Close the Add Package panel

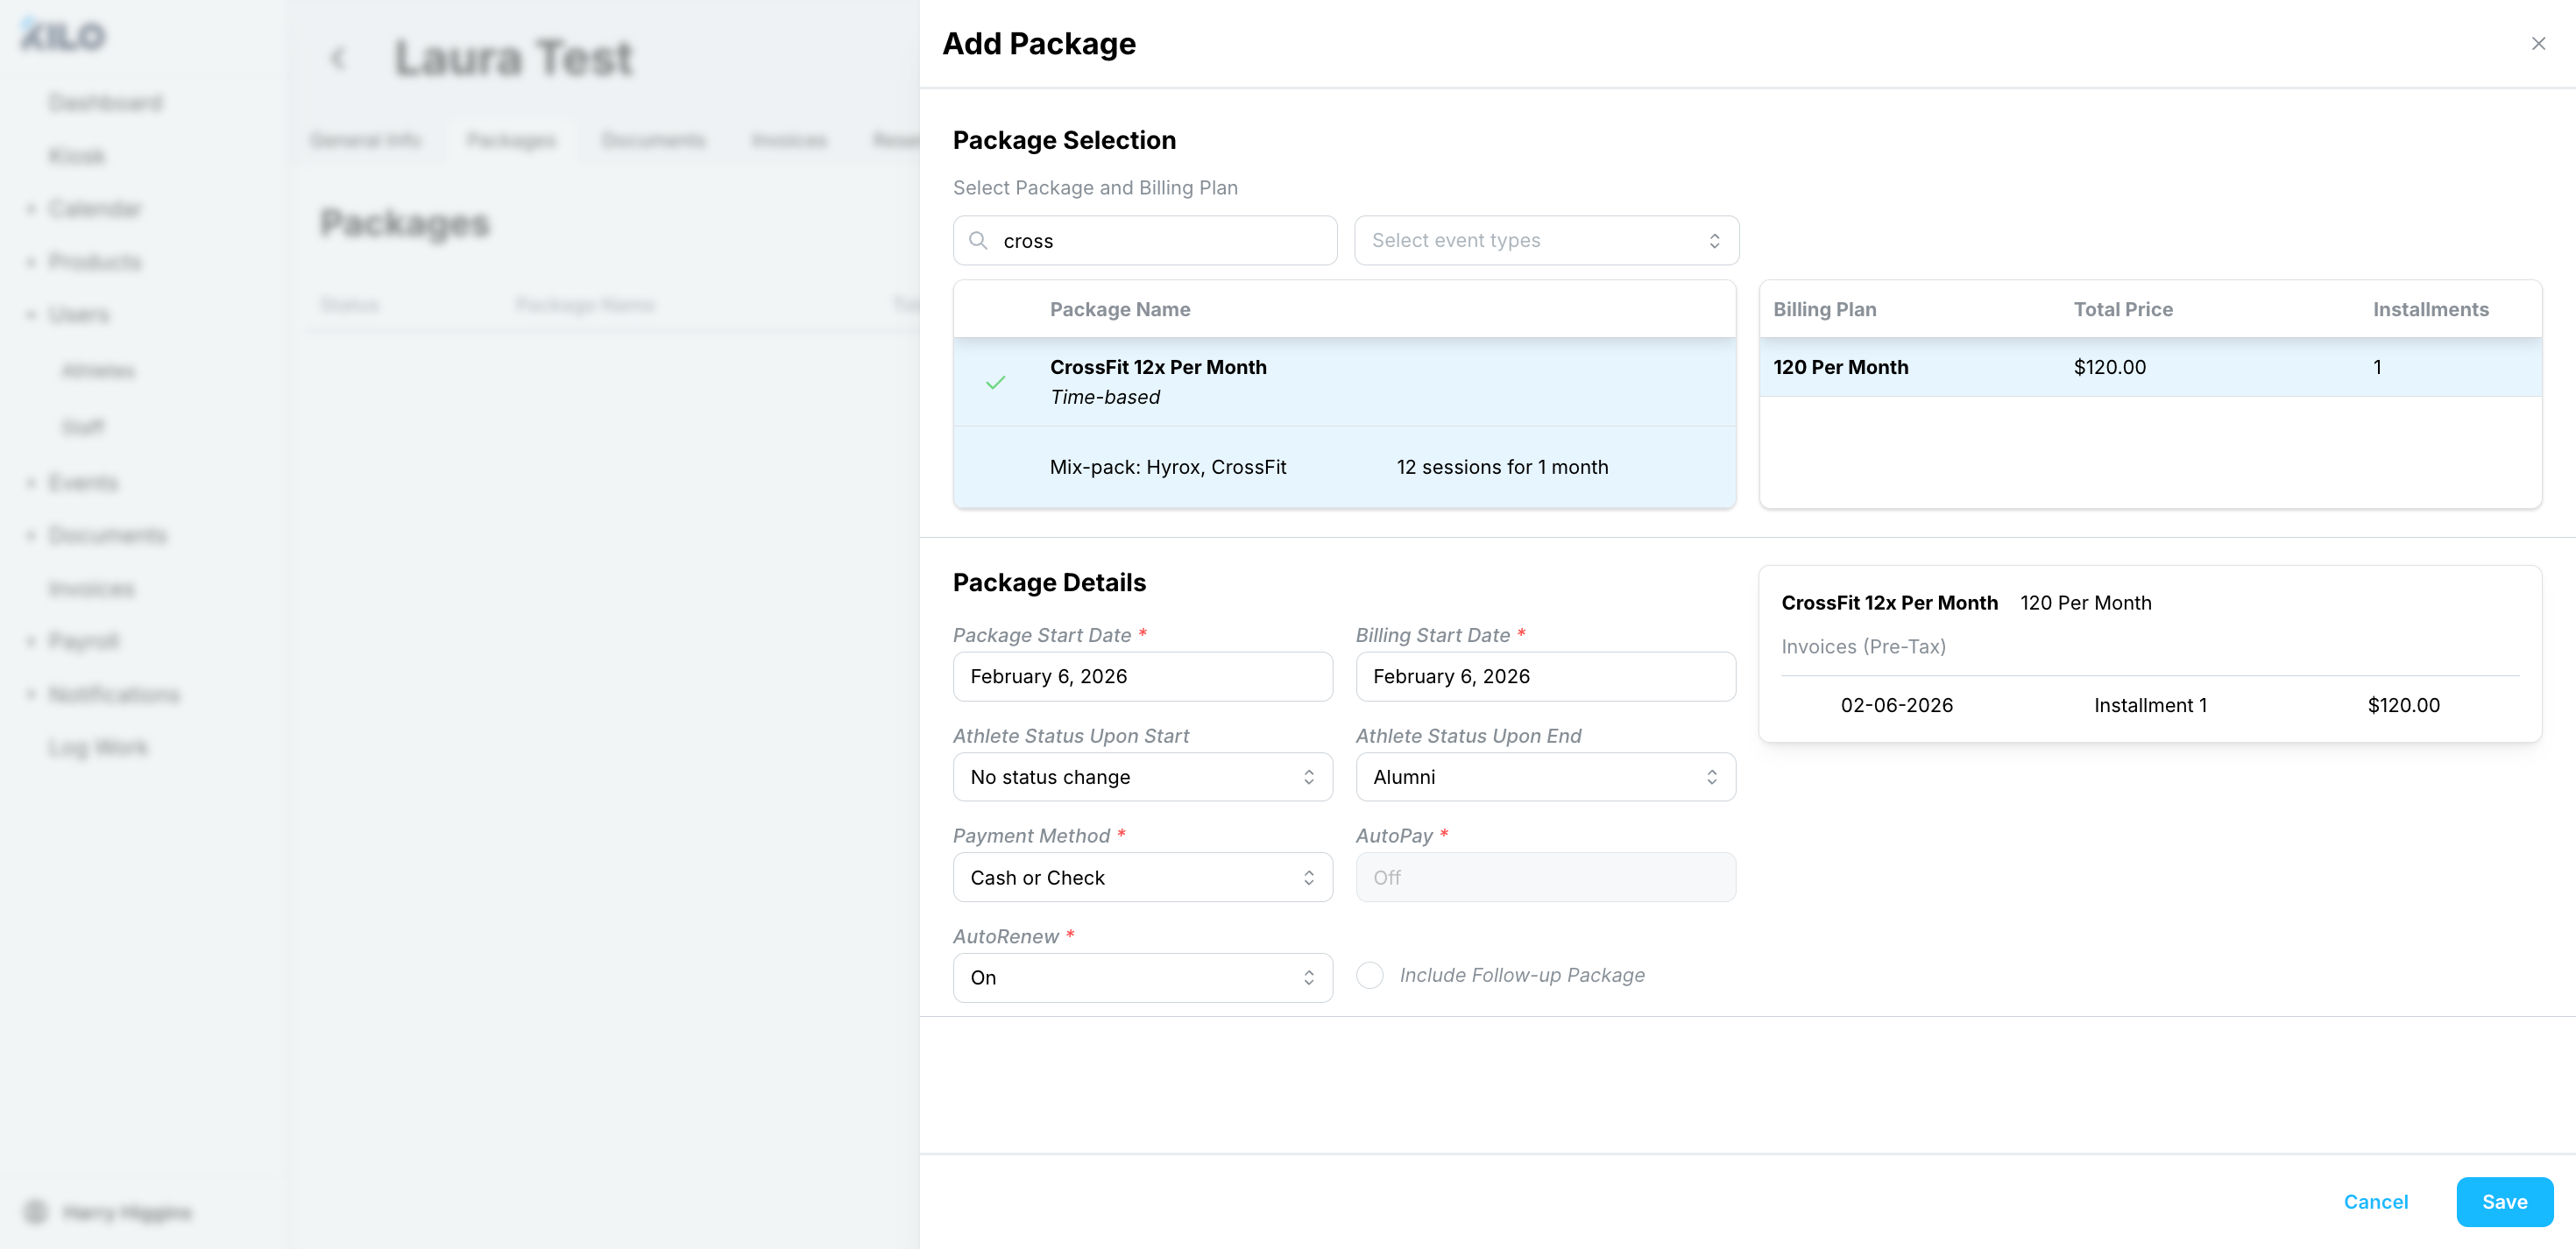[x=2538, y=44]
